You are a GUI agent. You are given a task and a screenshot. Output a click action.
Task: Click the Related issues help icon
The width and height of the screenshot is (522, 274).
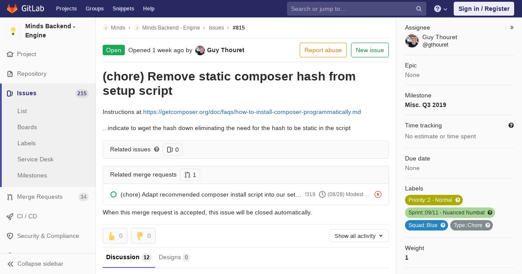[x=157, y=149]
